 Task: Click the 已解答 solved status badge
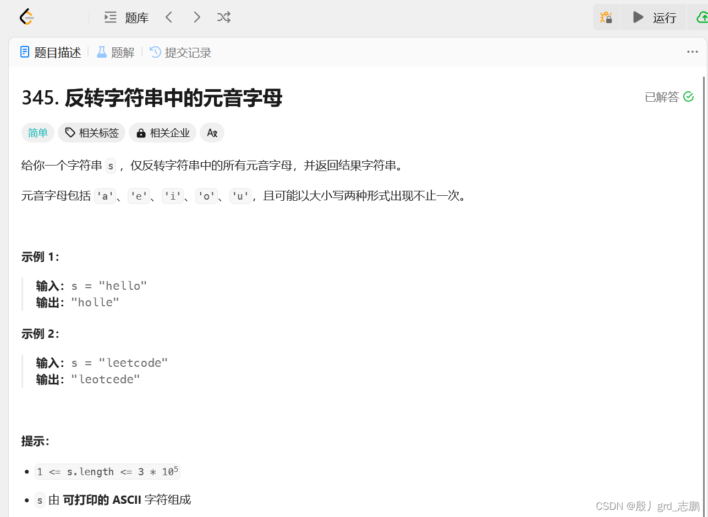pyautogui.click(x=668, y=96)
